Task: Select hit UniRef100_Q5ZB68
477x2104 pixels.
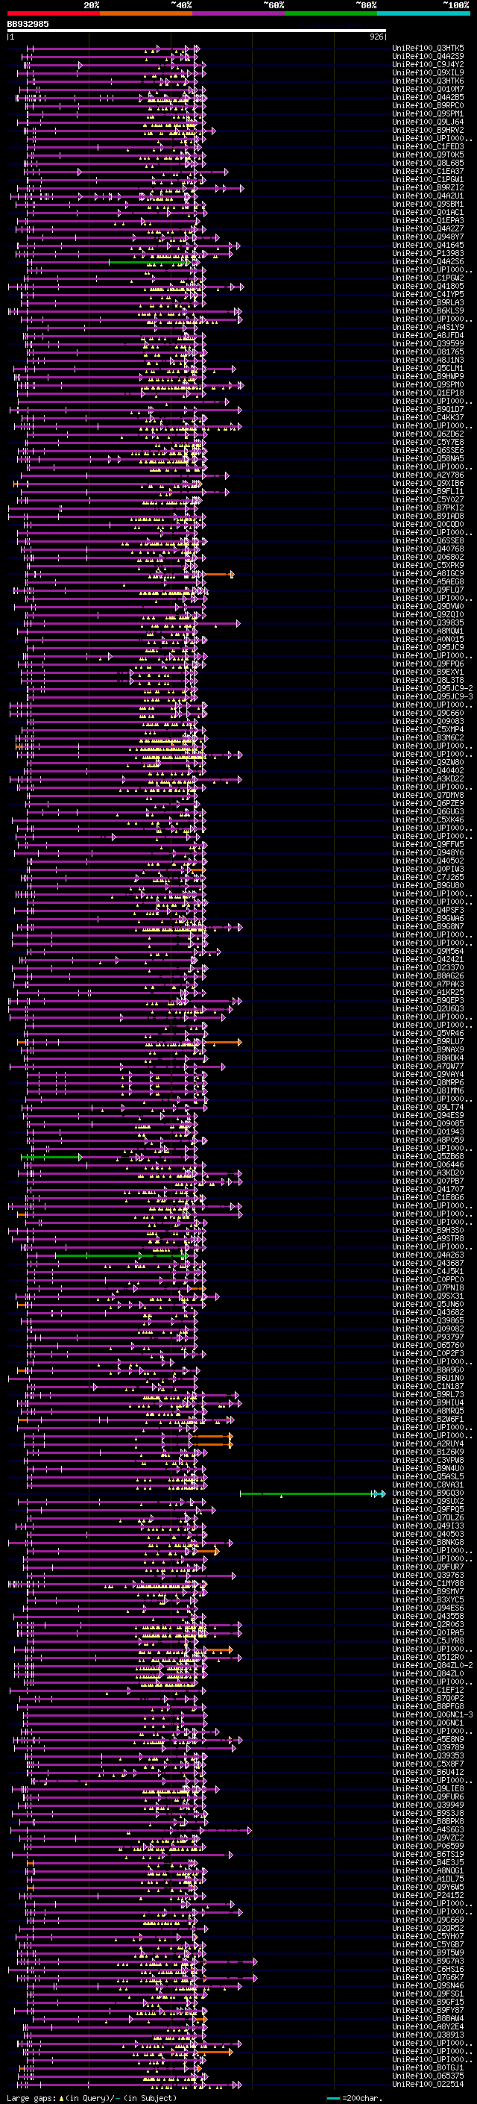Action: tap(428, 1157)
